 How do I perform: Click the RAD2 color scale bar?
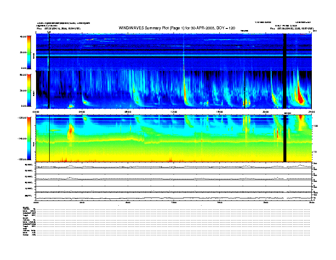[x=29, y=52]
